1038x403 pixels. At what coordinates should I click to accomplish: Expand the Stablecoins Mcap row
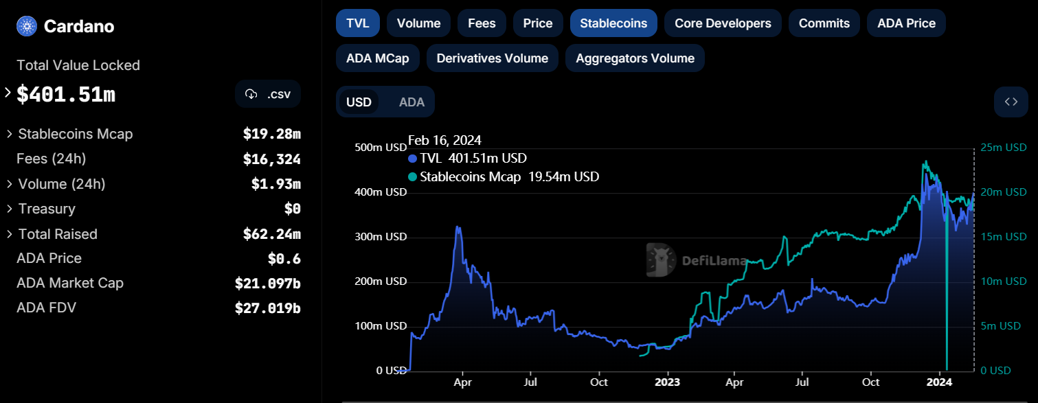tap(10, 134)
